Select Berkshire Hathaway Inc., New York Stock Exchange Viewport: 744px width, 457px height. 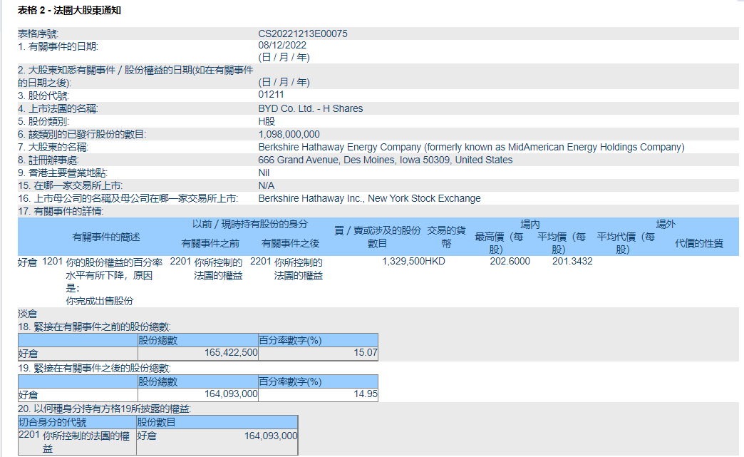(x=369, y=198)
